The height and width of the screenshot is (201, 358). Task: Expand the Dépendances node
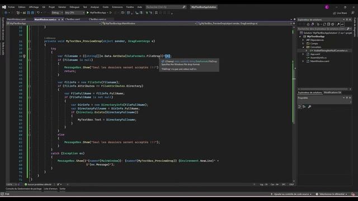[303, 40]
